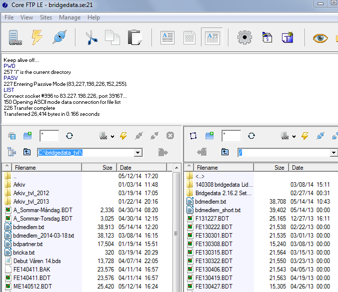Click the Edit file document icon
Screen dimensions: 338x292
189,37
